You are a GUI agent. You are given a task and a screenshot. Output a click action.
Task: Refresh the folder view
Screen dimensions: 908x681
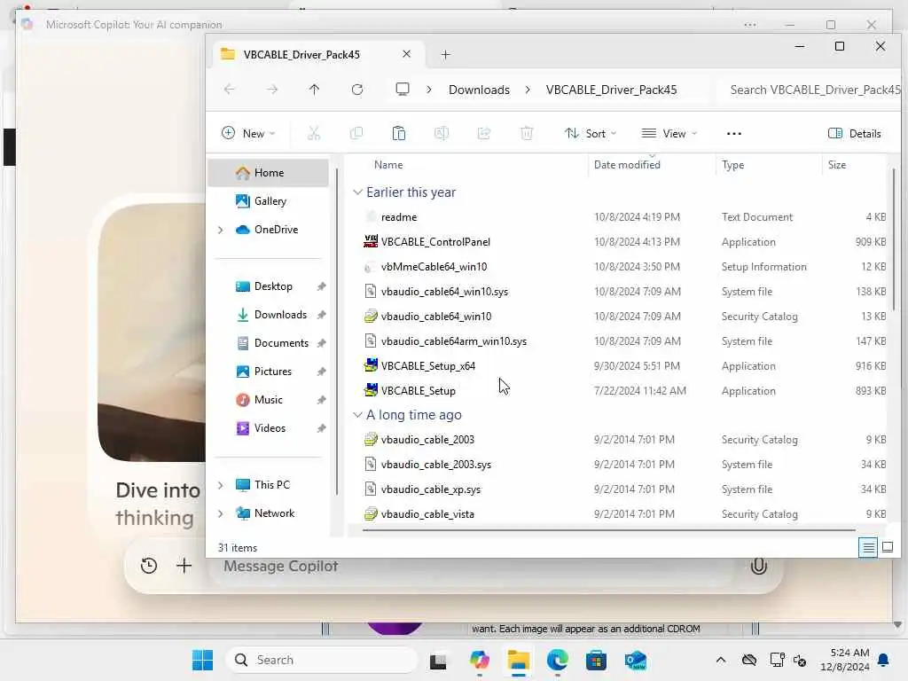coord(357,90)
